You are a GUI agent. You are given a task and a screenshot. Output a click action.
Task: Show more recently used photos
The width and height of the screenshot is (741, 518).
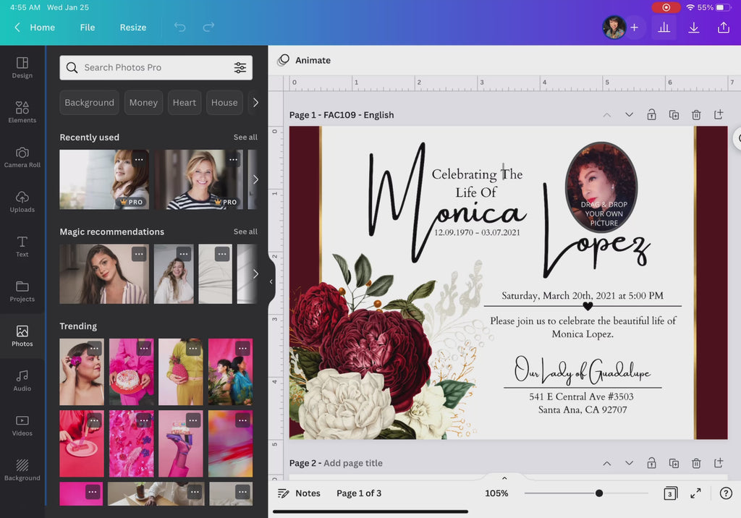tap(255, 179)
